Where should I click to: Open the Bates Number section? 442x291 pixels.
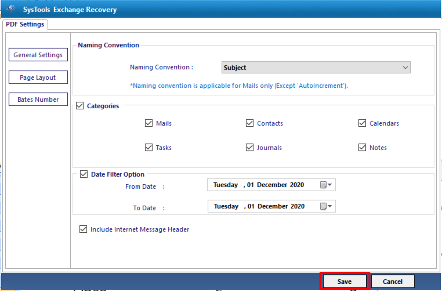[38, 99]
